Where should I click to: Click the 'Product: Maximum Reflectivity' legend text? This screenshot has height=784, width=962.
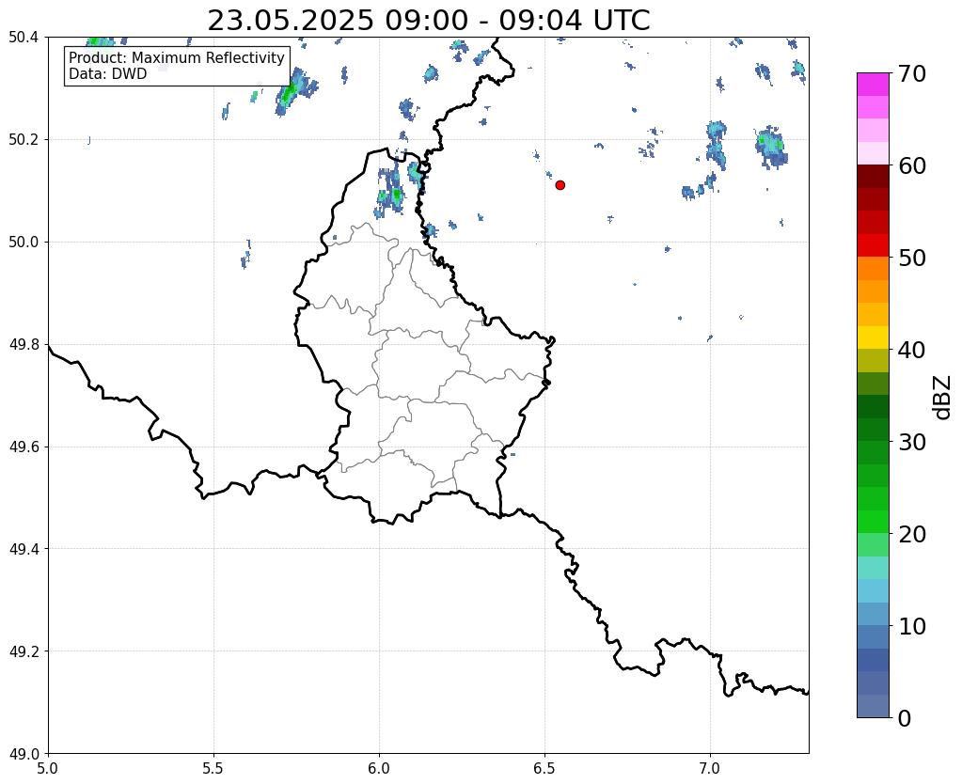[x=177, y=57]
